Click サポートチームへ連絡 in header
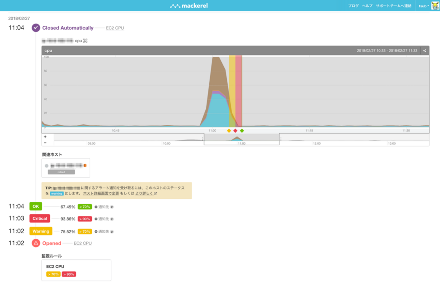 click(394, 6)
